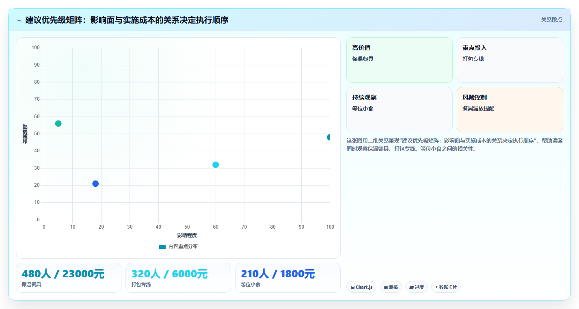This screenshot has width=579, height=309.
Task: Click the 480人 / 23000元 stat card
Action: (x=69, y=278)
